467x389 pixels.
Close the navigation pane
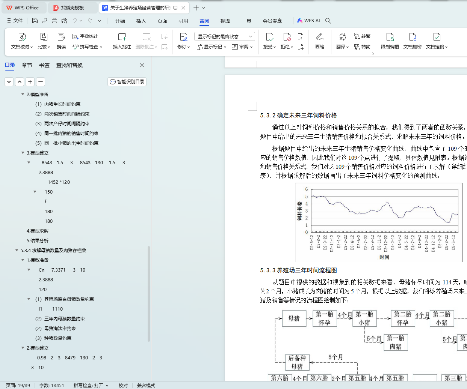tap(142, 65)
